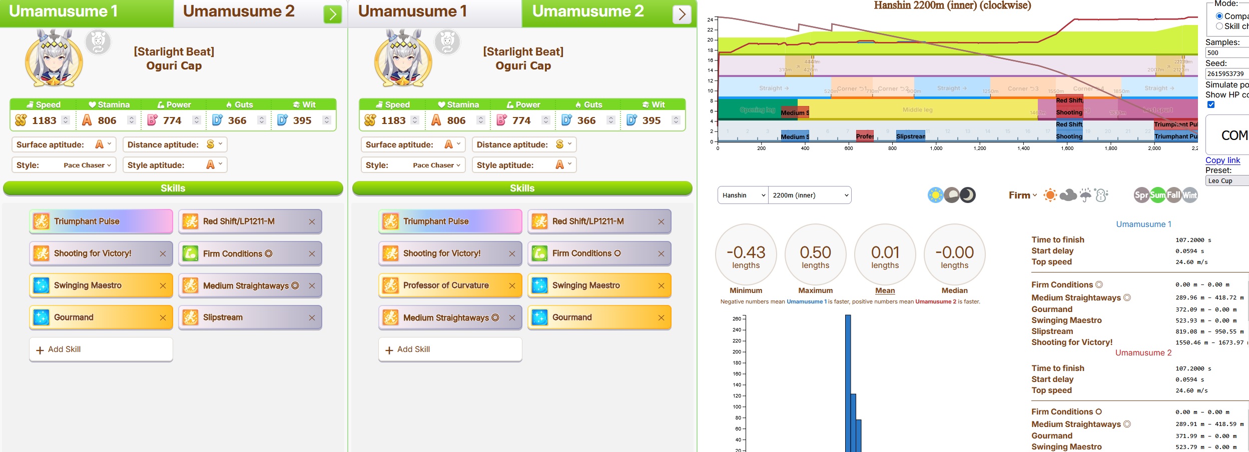This screenshot has width=1249, height=452.
Task: Adjust the Speed stepper in the left pane
Action: click(65, 120)
